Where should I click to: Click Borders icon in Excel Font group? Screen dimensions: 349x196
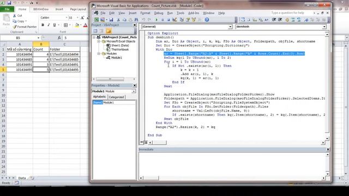tap(65, 25)
